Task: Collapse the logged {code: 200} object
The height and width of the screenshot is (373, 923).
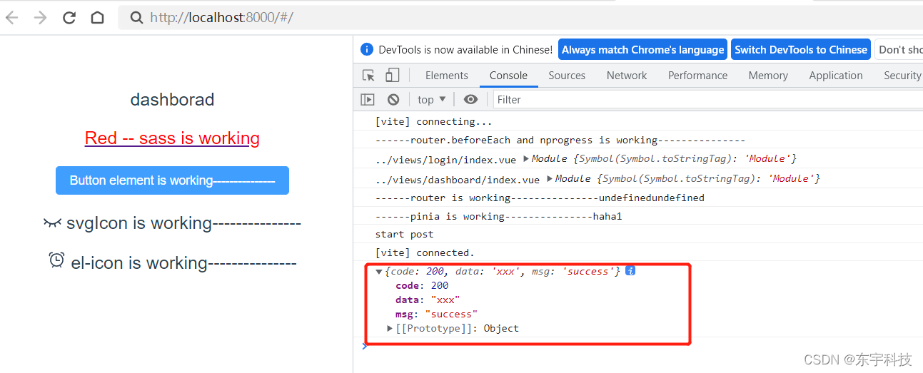Action: click(379, 272)
